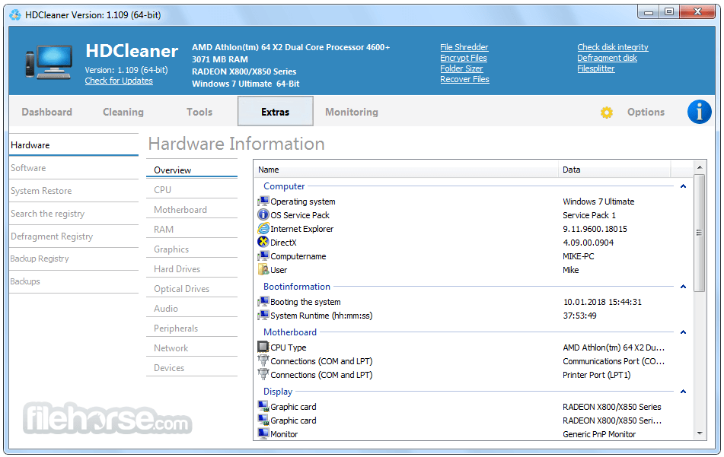
Task: Collapse the Motherboard group
Action: click(683, 332)
